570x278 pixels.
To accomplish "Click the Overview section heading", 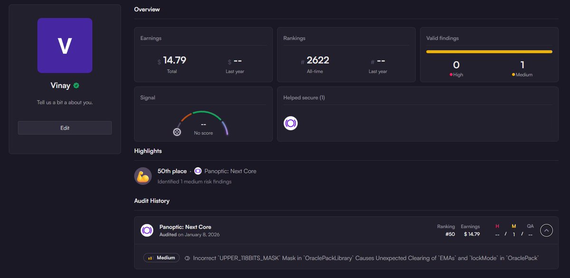I will [x=147, y=10].
